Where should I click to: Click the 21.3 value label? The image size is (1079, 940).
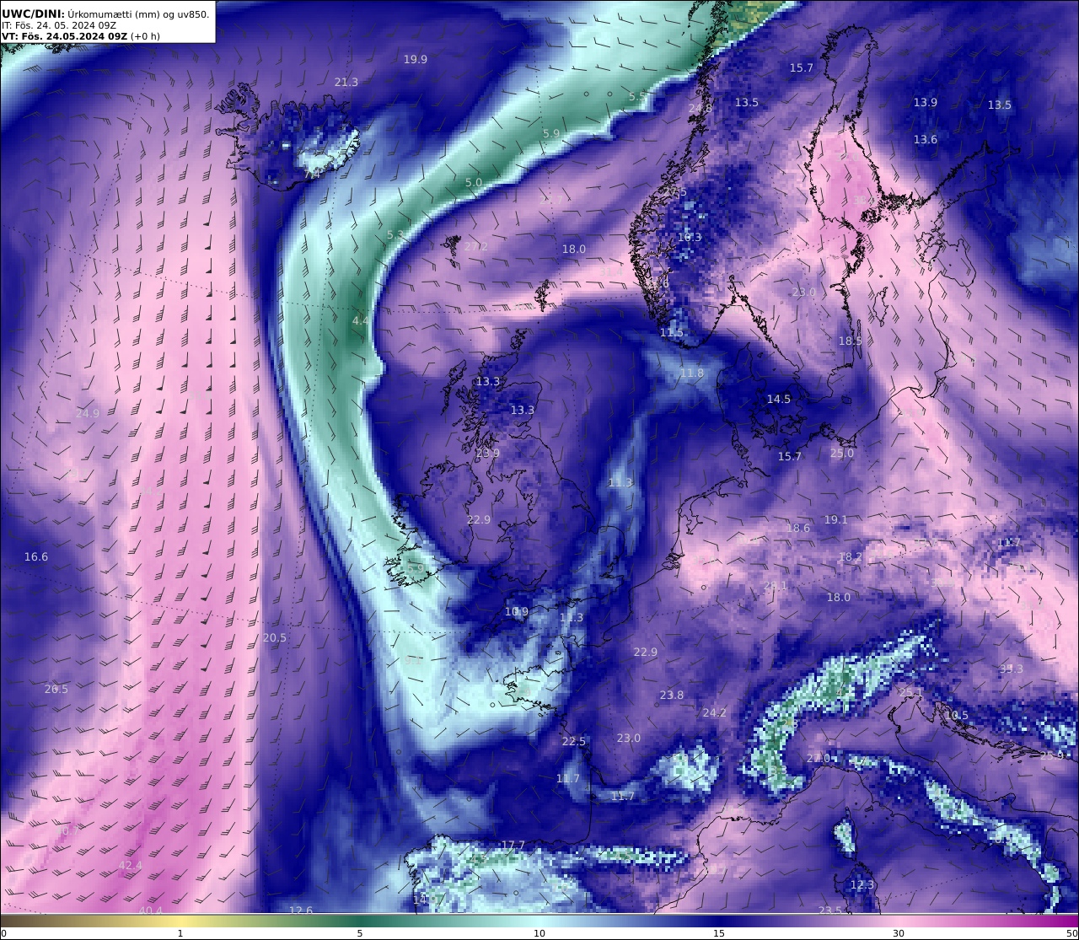click(346, 83)
